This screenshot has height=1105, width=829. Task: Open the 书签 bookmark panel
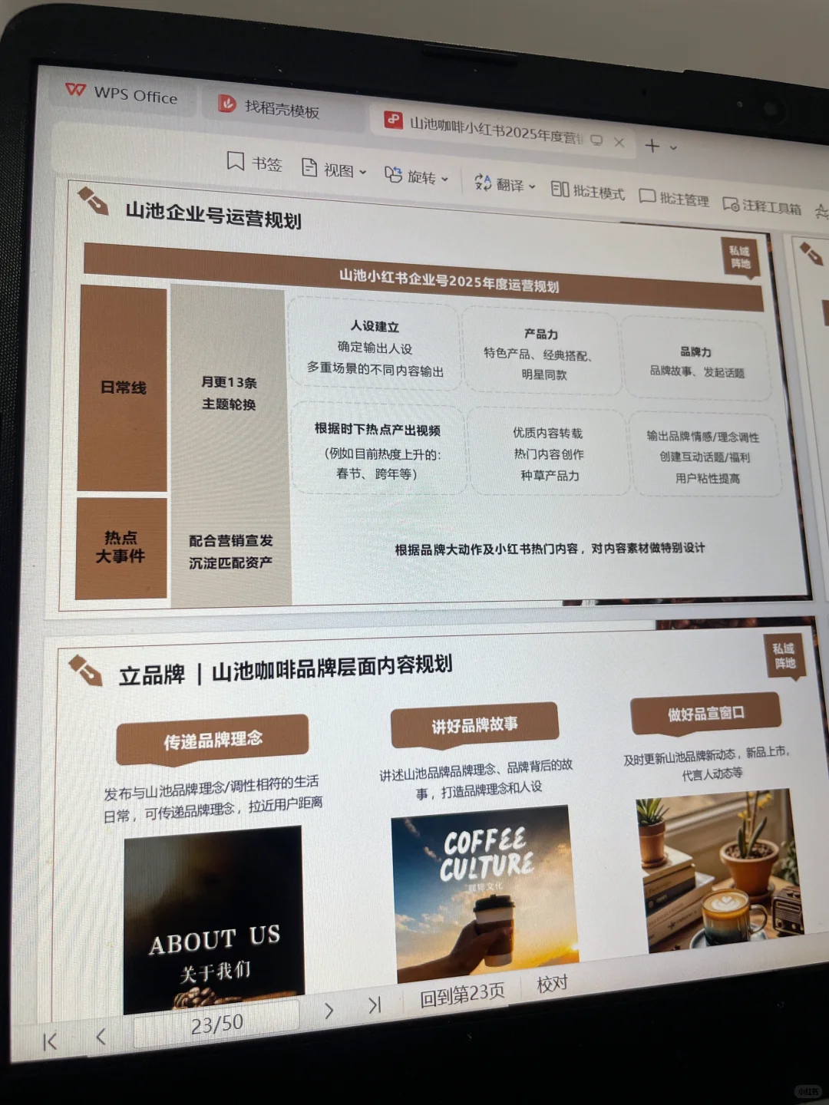pyautogui.click(x=254, y=163)
